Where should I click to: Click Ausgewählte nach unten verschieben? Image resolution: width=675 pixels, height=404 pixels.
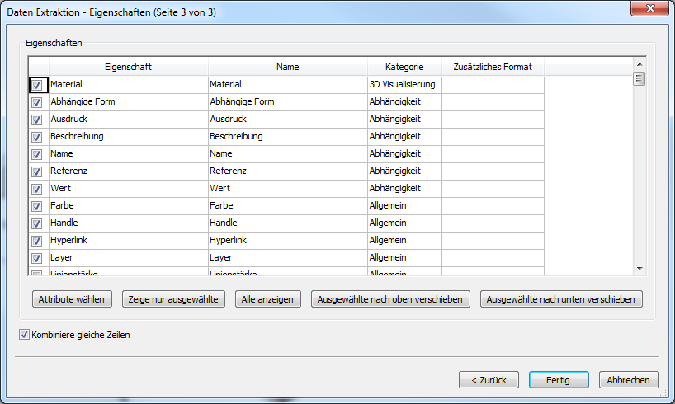[561, 299]
